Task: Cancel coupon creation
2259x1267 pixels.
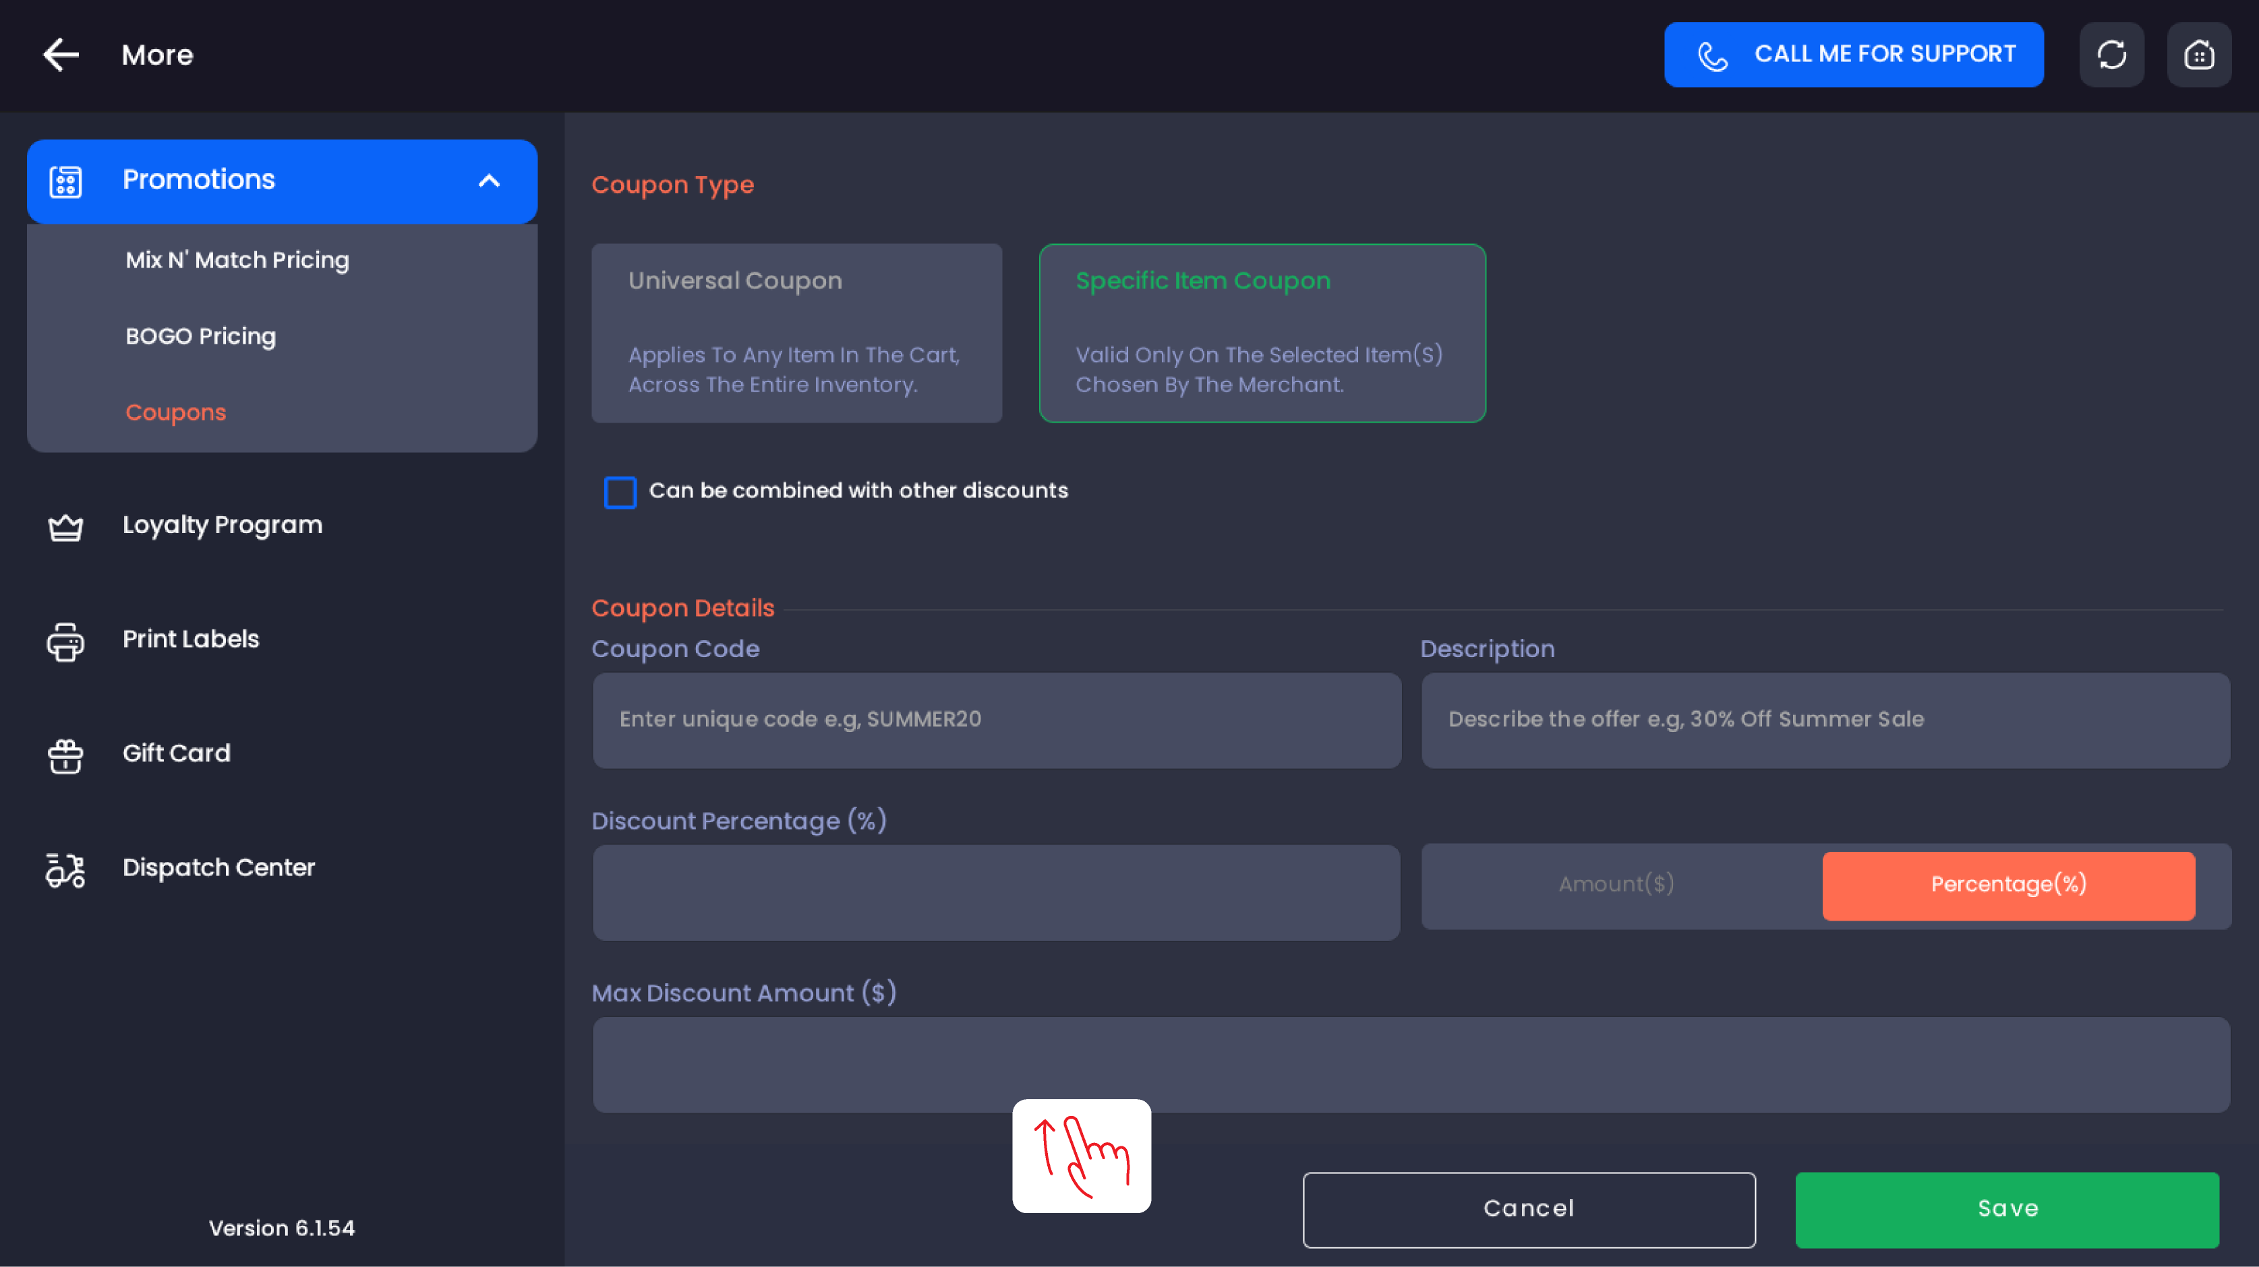Action: pos(1529,1209)
